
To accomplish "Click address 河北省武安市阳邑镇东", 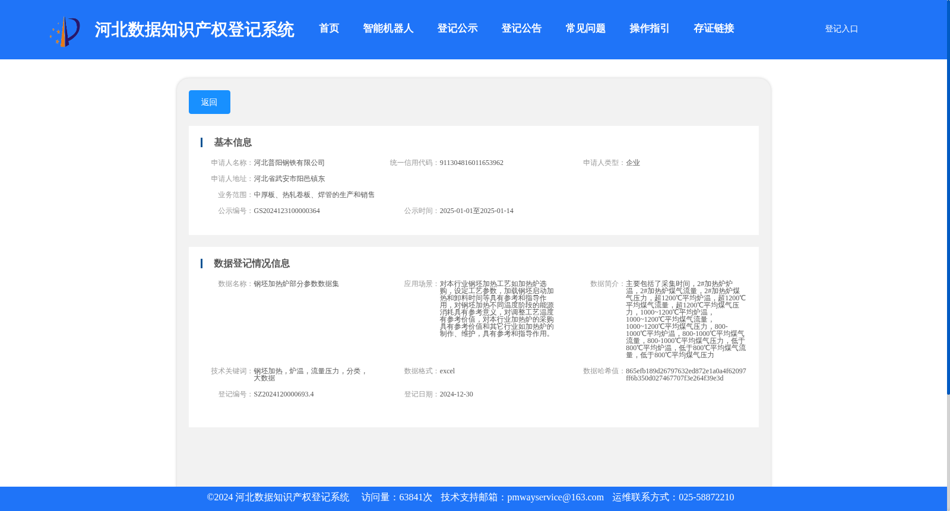I will tap(289, 179).
